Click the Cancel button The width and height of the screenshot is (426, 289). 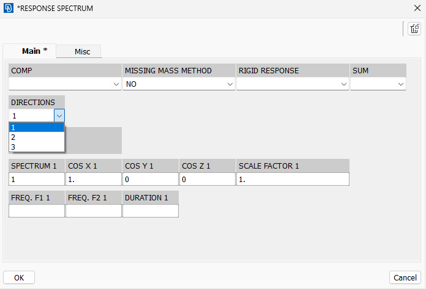coord(405,277)
